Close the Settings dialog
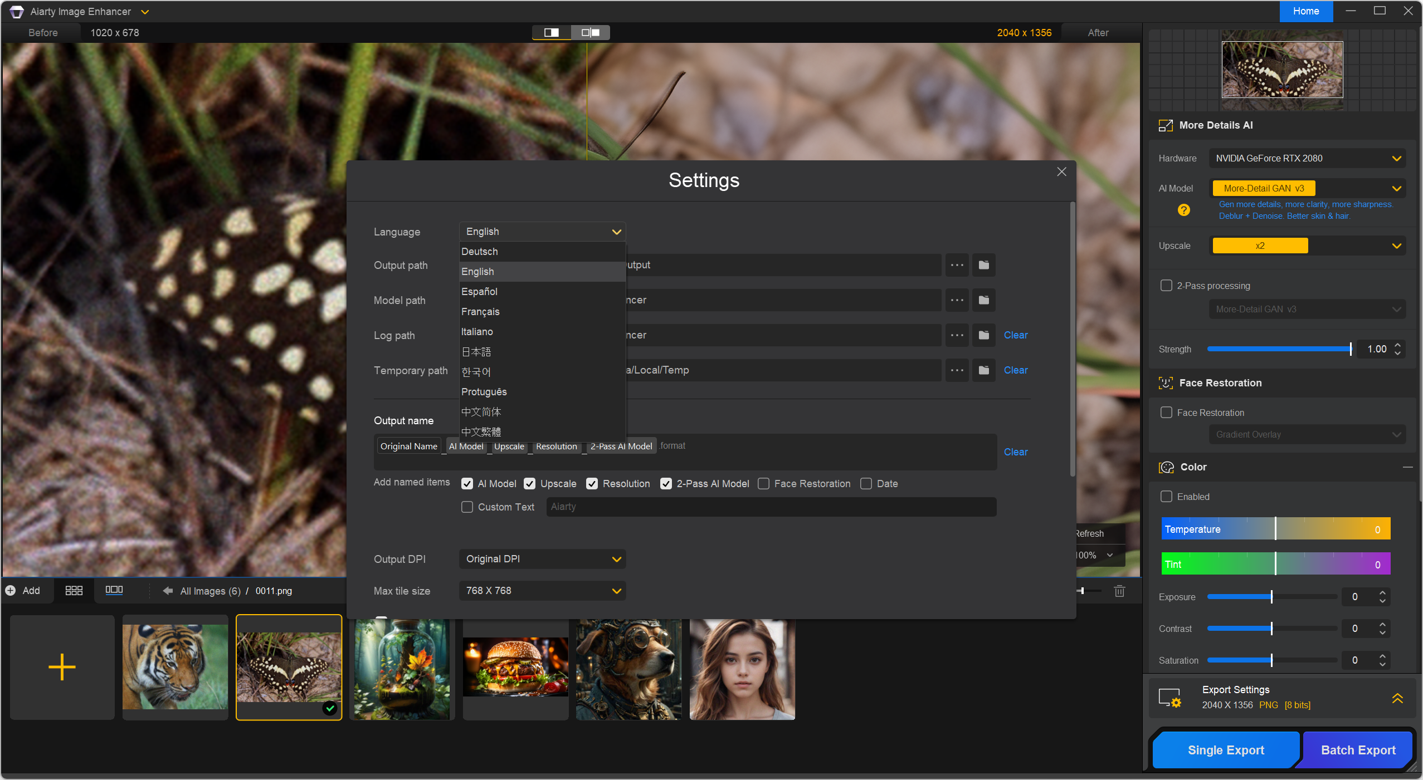The height and width of the screenshot is (780, 1423). pos(1061,172)
